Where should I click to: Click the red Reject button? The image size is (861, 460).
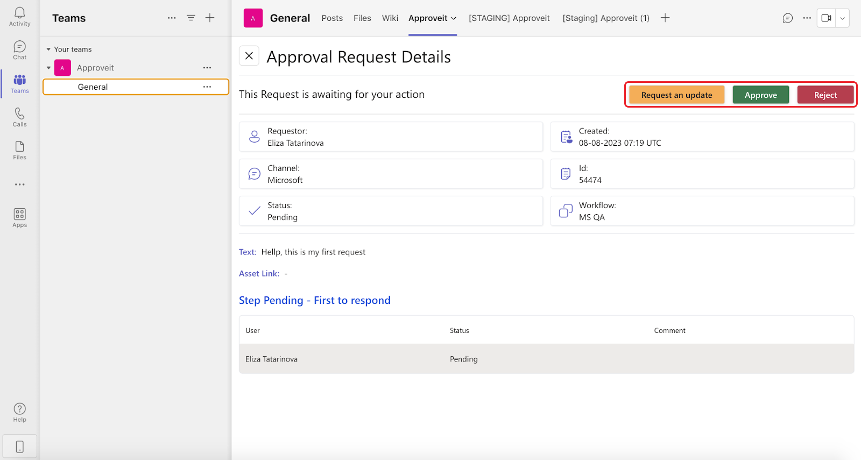tap(825, 95)
